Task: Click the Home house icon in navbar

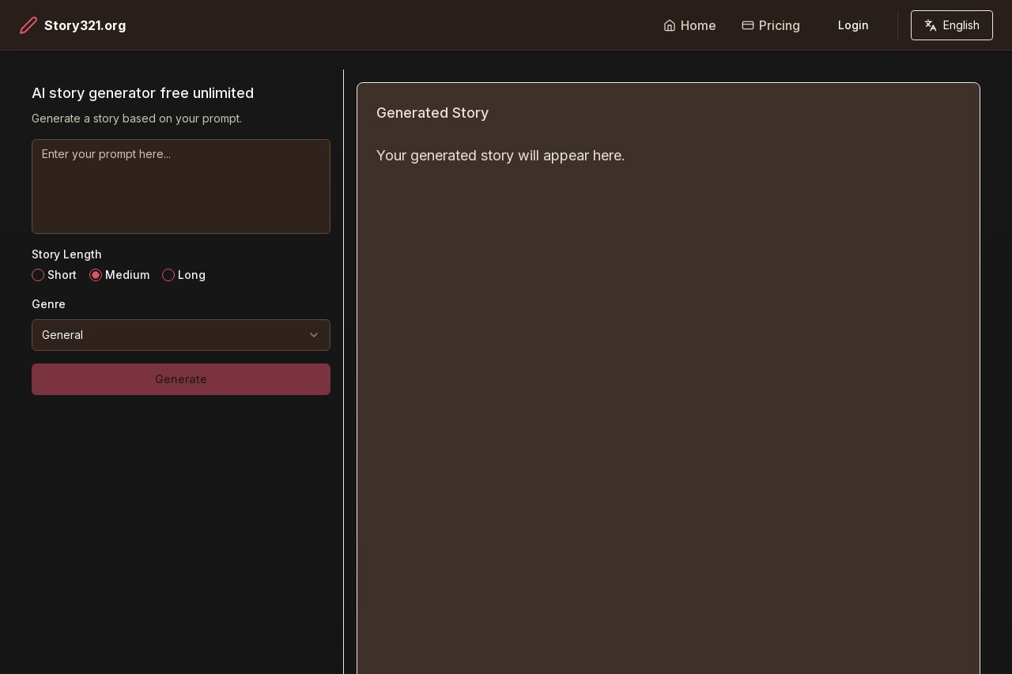Action: pos(670,25)
